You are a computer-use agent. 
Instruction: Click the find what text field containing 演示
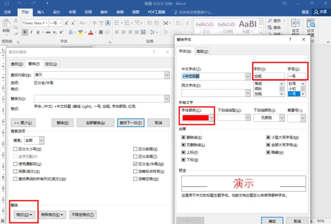coord(99,75)
